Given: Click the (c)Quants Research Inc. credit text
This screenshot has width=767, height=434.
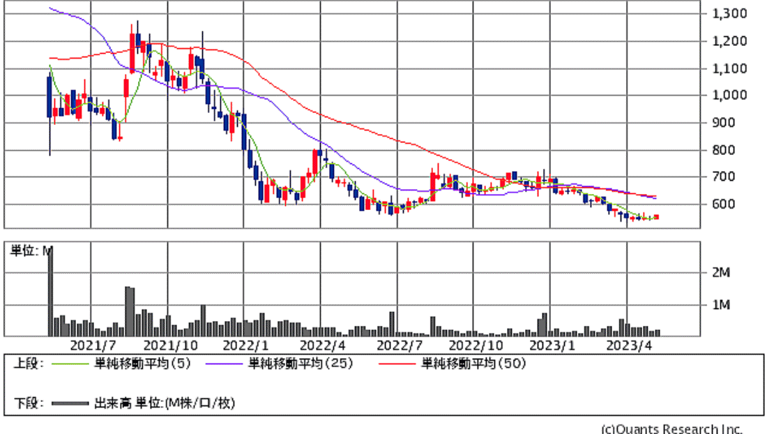Looking at the screenshot, I should click(671, 428).
